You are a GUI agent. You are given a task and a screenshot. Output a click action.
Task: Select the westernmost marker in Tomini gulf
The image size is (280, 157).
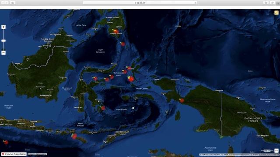(95, 78)
